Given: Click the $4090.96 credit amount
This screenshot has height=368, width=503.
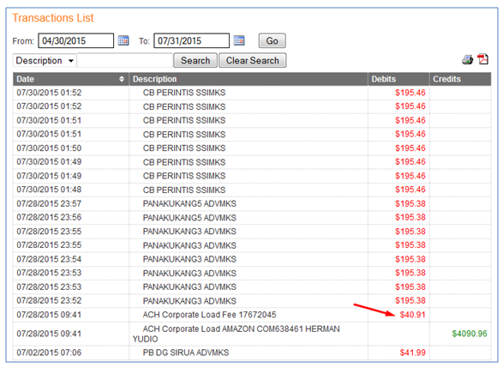Looking at the screenshot, I should tap(470, 334).
